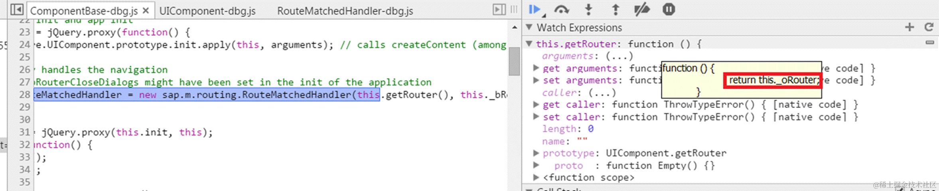This screenshot has height=191, width=939.
Task: Click 'jQuery.proxy(function()' on line 23
Action: click(113, 32)
